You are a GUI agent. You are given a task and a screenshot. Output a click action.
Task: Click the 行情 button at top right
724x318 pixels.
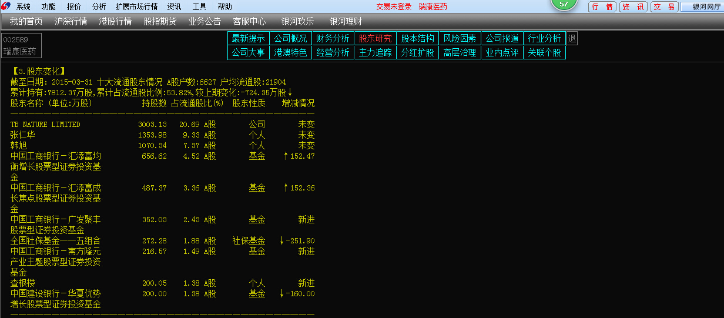click(602, 7)
